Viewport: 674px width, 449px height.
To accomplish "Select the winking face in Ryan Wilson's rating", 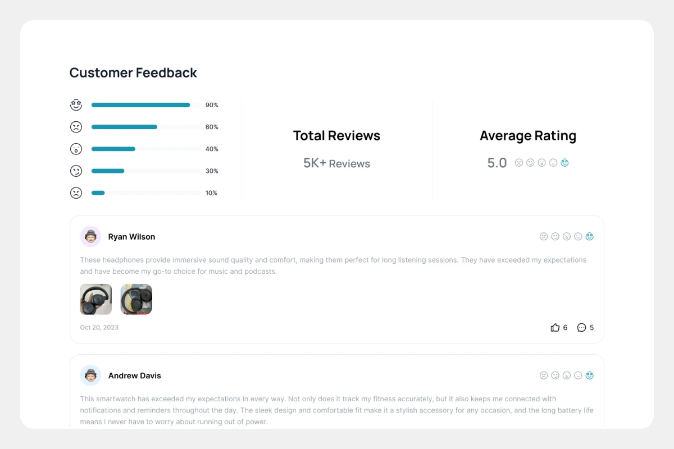I will point(555,236).
